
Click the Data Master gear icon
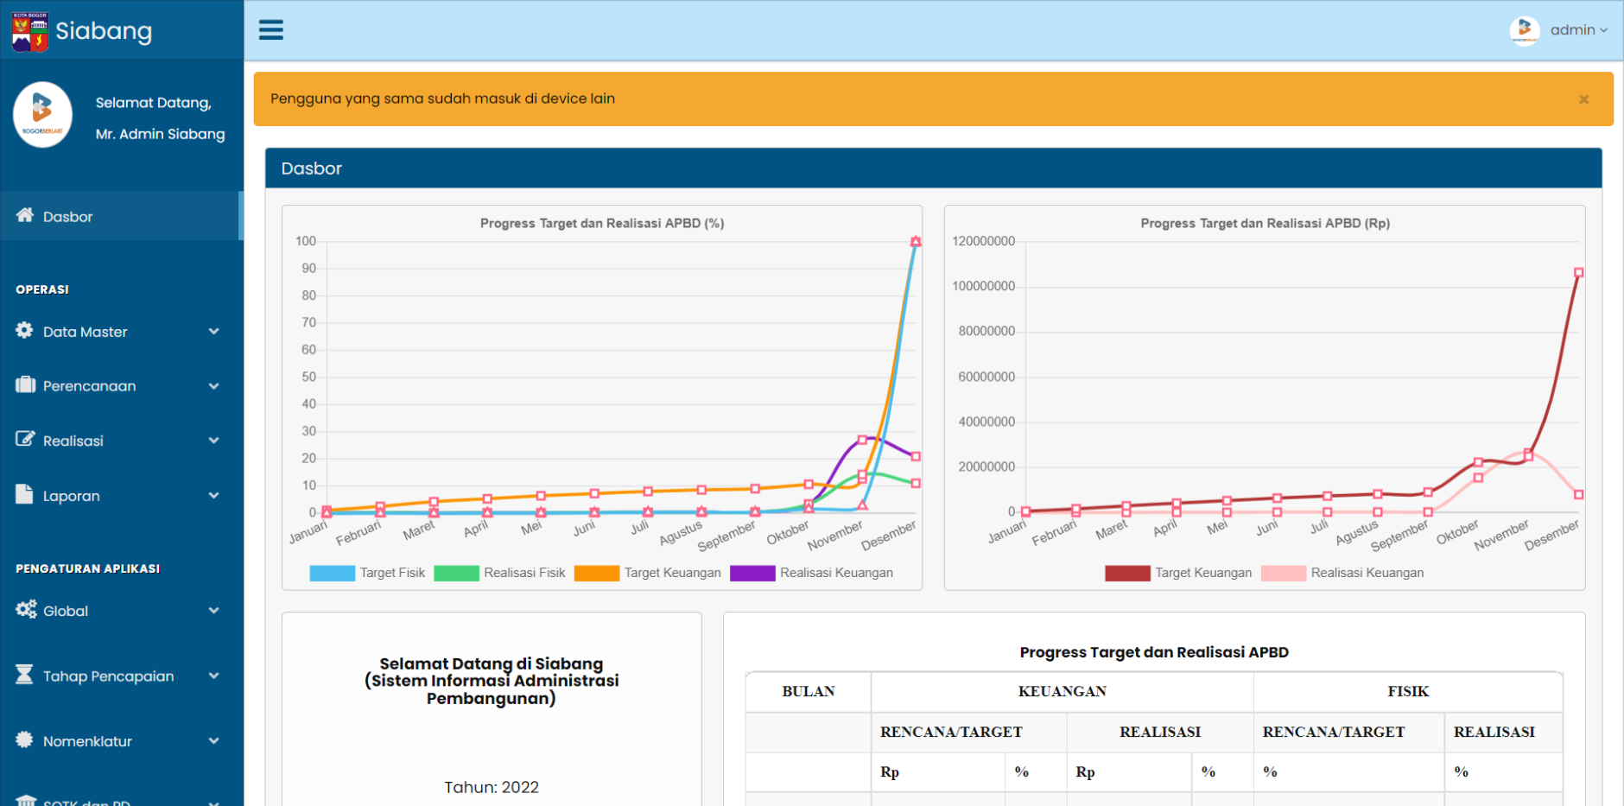(x=24, y=330)
